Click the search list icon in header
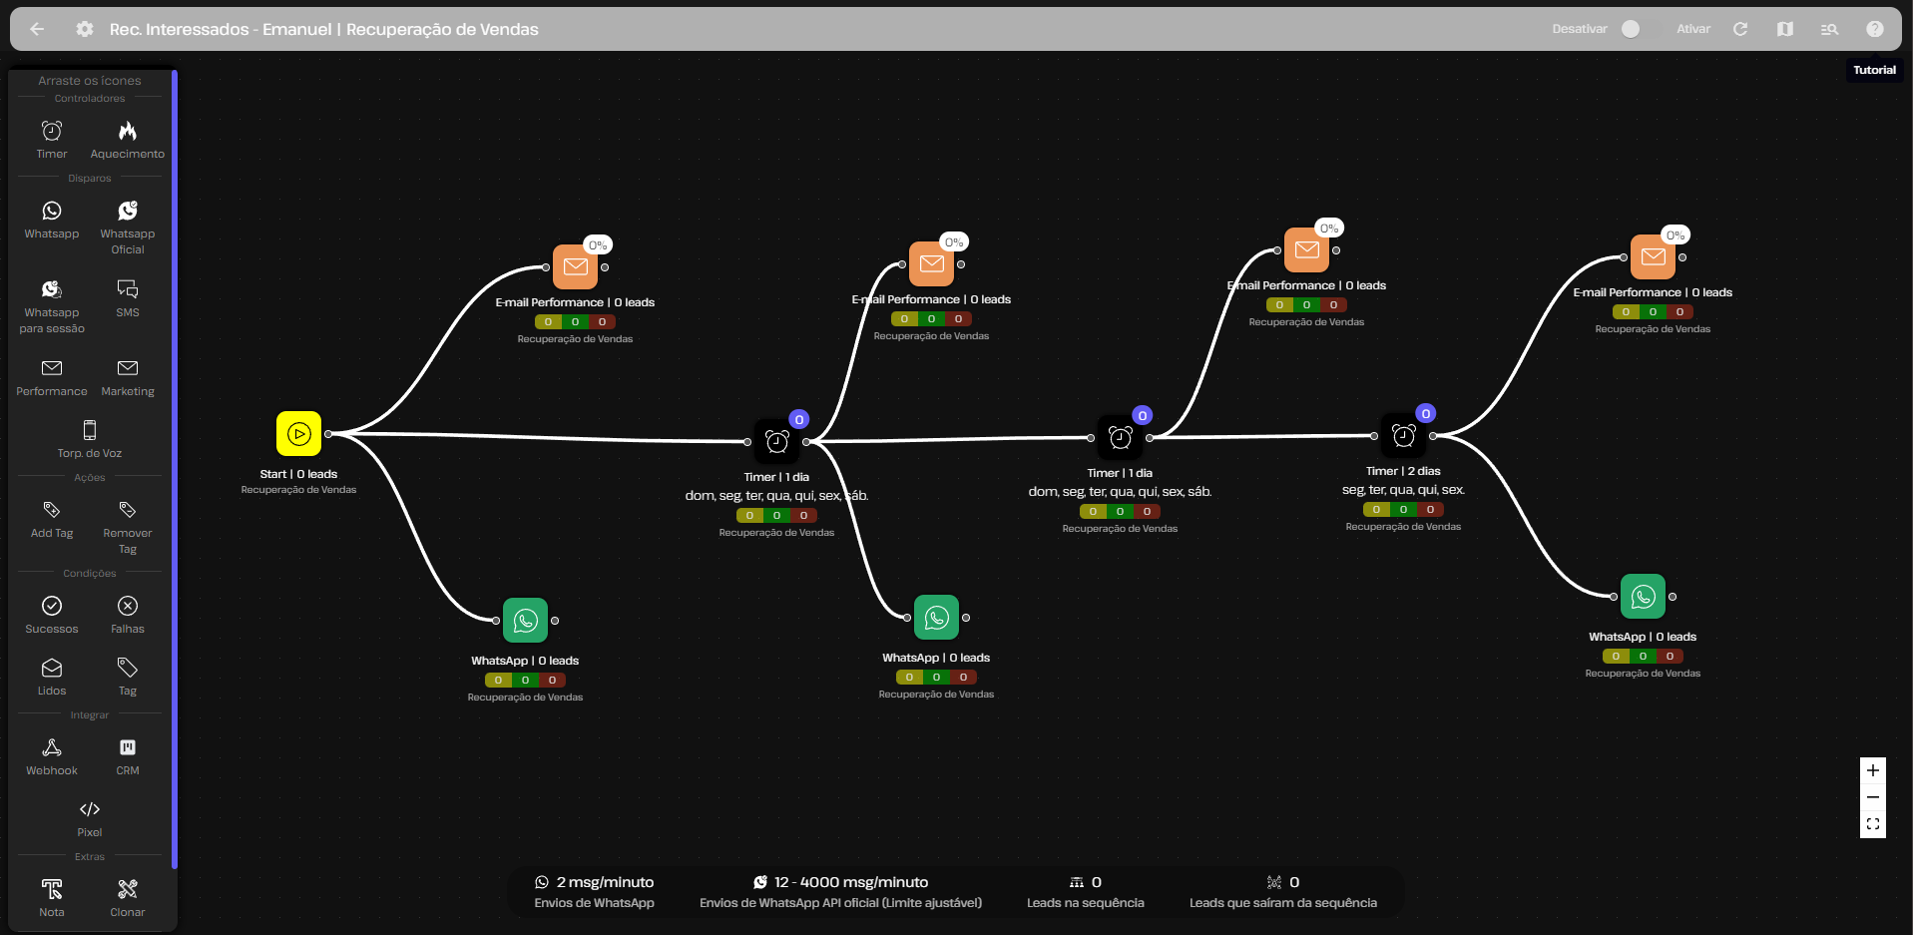1913x935 pixels. 1829,29
